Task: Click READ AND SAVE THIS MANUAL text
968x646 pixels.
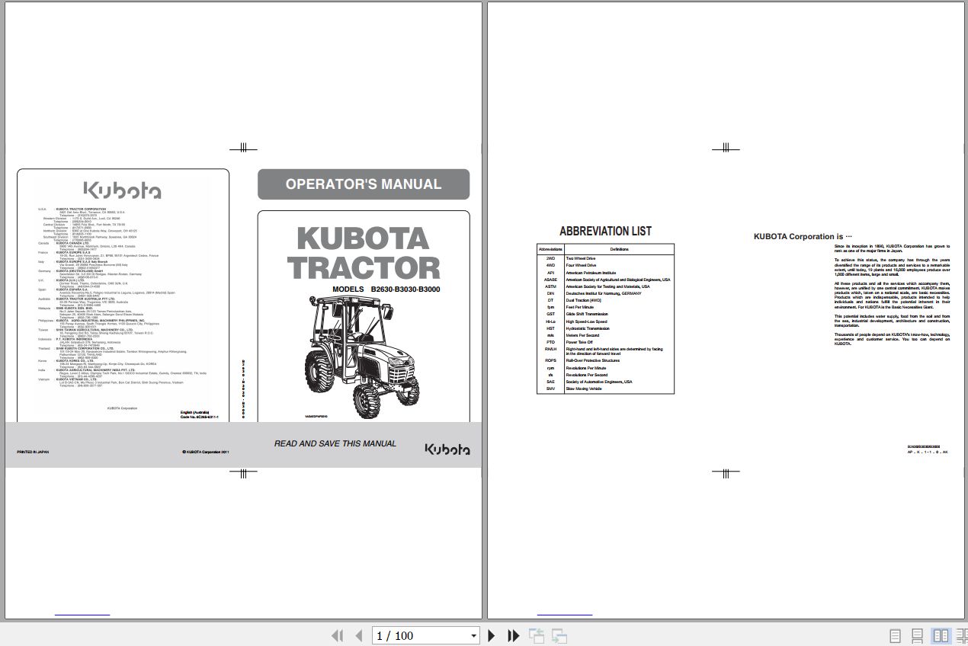Action: (x=335, y=443)
